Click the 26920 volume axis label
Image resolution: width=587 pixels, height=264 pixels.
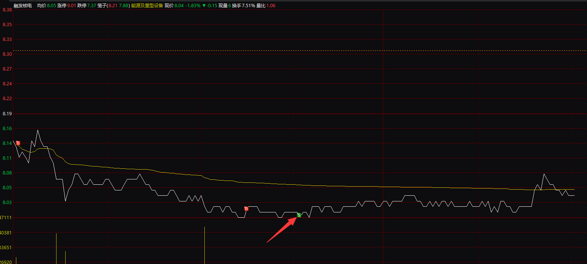click(x=6, y=262)
